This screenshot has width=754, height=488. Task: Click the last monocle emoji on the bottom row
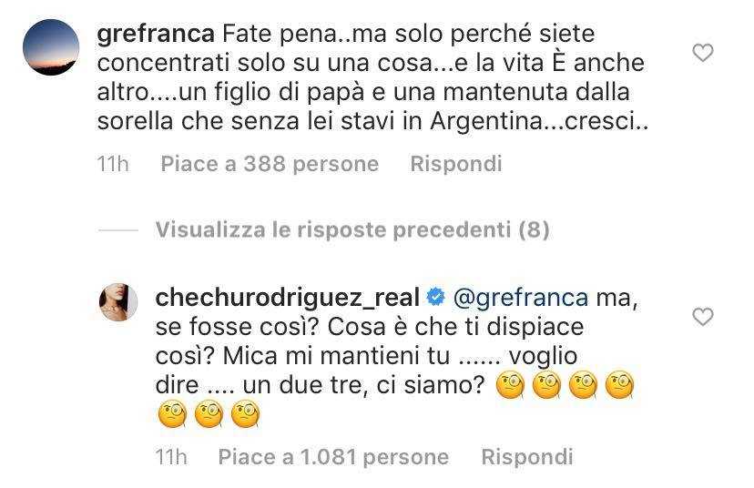(x=246, y=415)
